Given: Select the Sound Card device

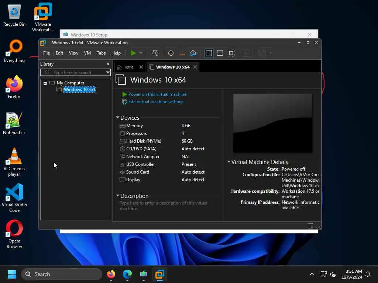Looking at the screenshot, I should [x=162, y=172].
